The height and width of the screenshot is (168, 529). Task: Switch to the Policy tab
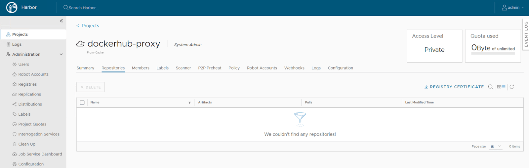click(234, 68)
